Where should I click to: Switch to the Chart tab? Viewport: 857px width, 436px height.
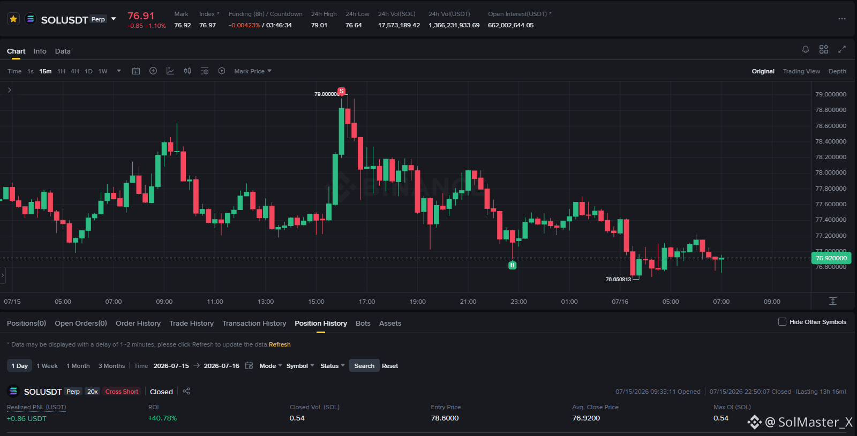tap(16, 51)
